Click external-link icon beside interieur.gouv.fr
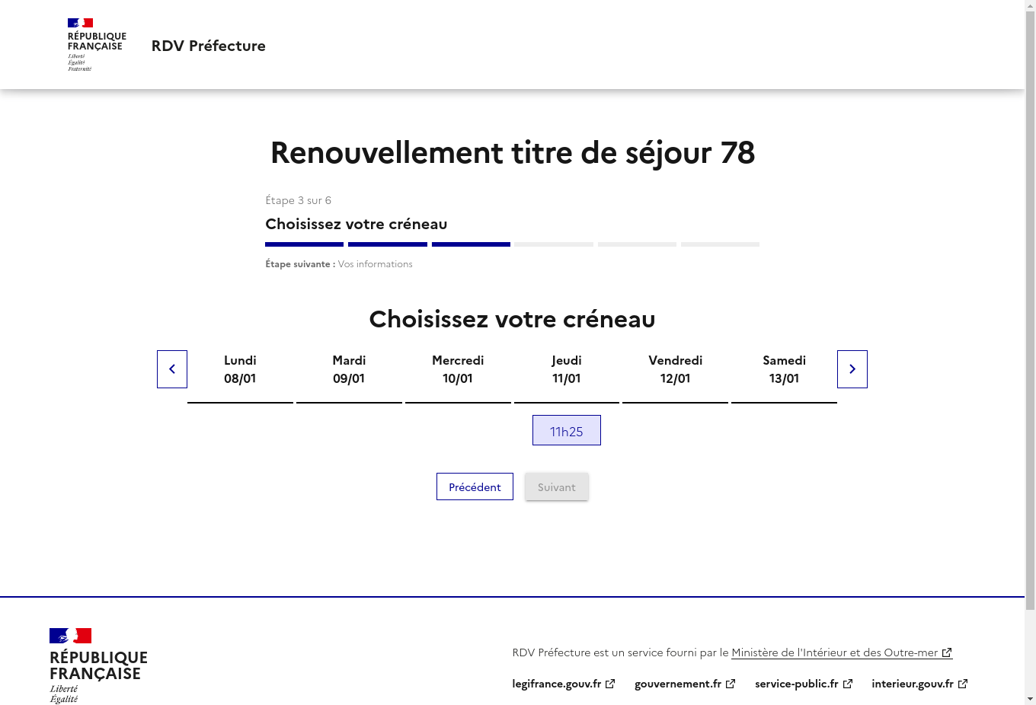This screenshot has width=1036, height=705. (963, 684)
